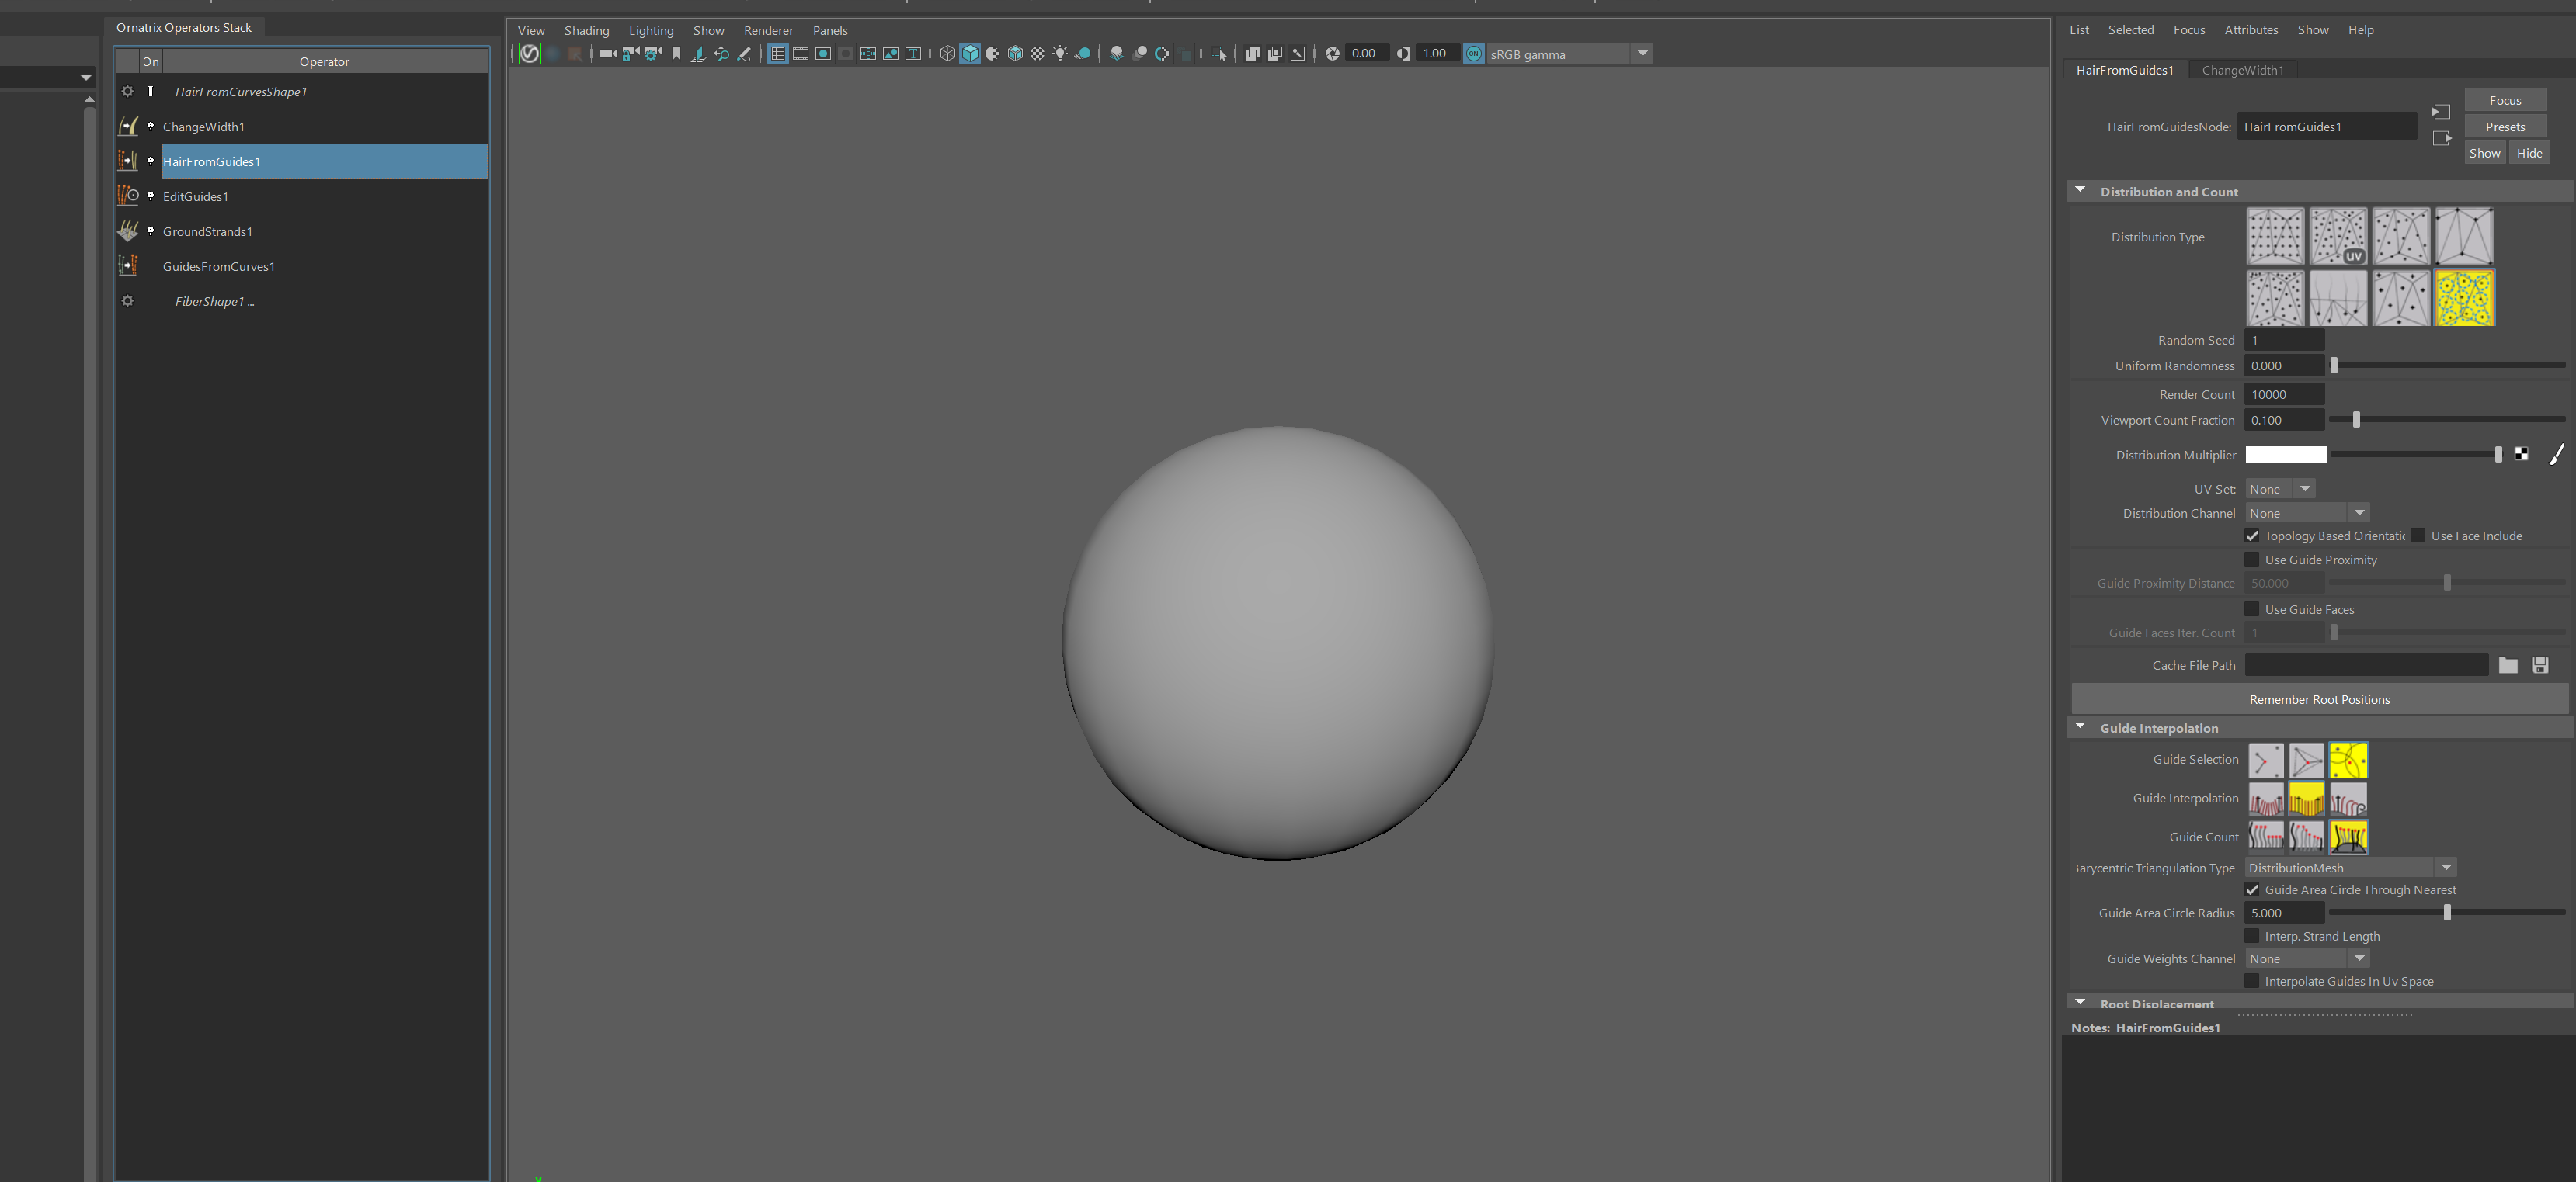Viewport: 2576px width, 1182px height.
Task: Select the yellow highlighted distribution type icon
Action: point(2464,298)
